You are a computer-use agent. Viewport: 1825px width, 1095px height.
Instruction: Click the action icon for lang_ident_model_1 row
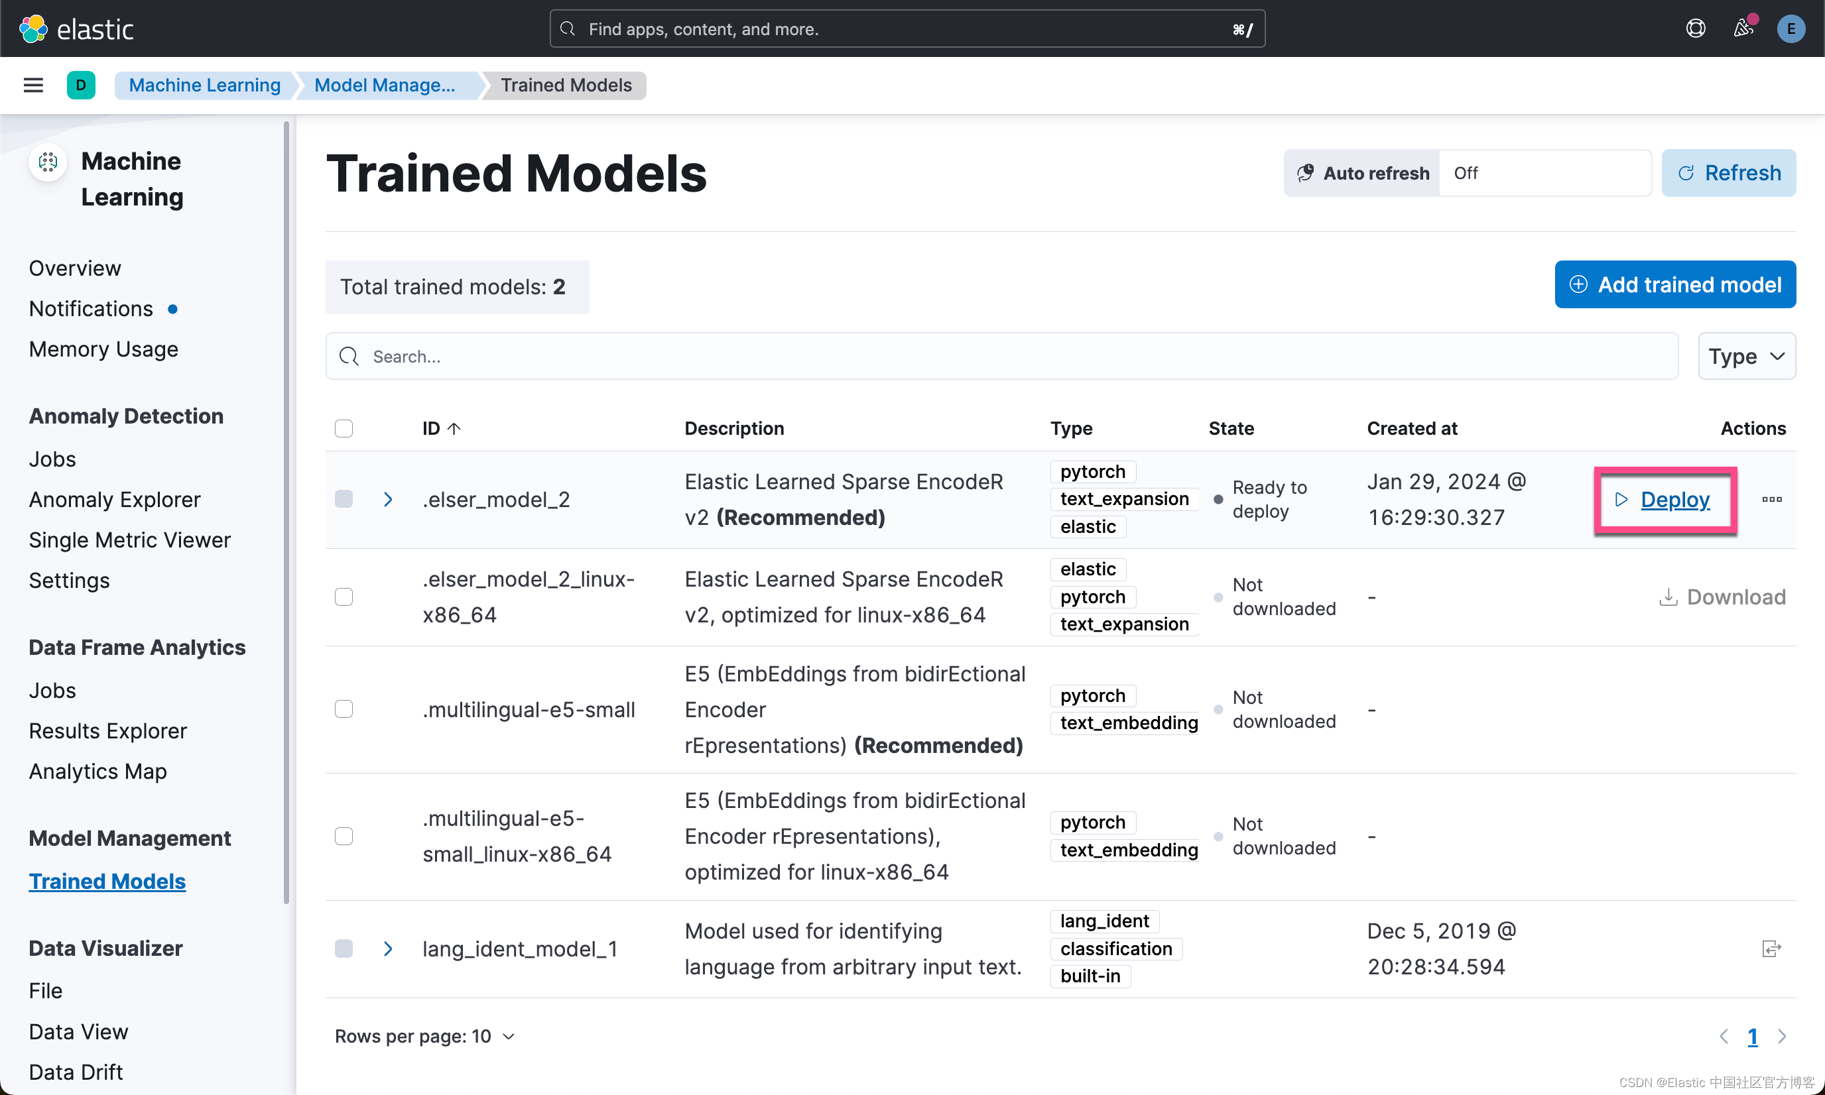pyautogui.click(x=1771, y=948)
